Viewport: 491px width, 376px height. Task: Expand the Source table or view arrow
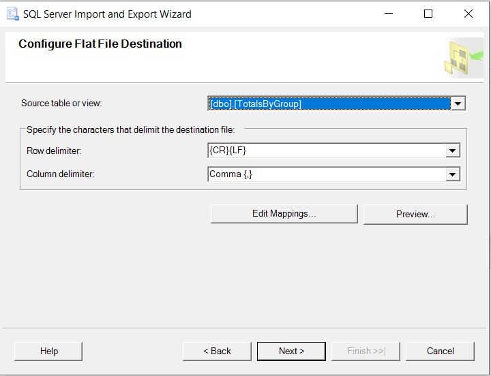458,104
